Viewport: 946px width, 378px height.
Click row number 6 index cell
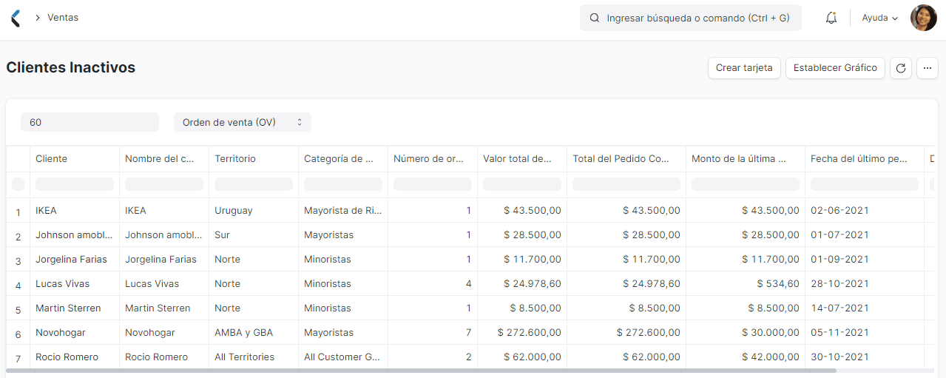tap(18, 334)
